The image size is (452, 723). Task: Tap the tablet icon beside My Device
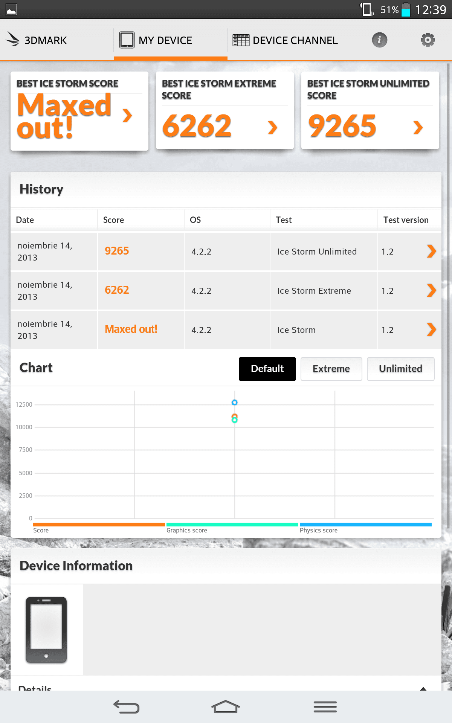pyautogui.click(x=127, y=40)
